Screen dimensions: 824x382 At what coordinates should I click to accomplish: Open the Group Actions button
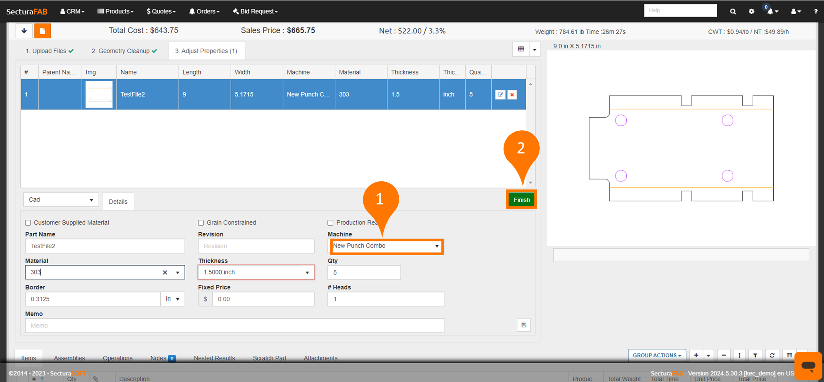[657, 355]
